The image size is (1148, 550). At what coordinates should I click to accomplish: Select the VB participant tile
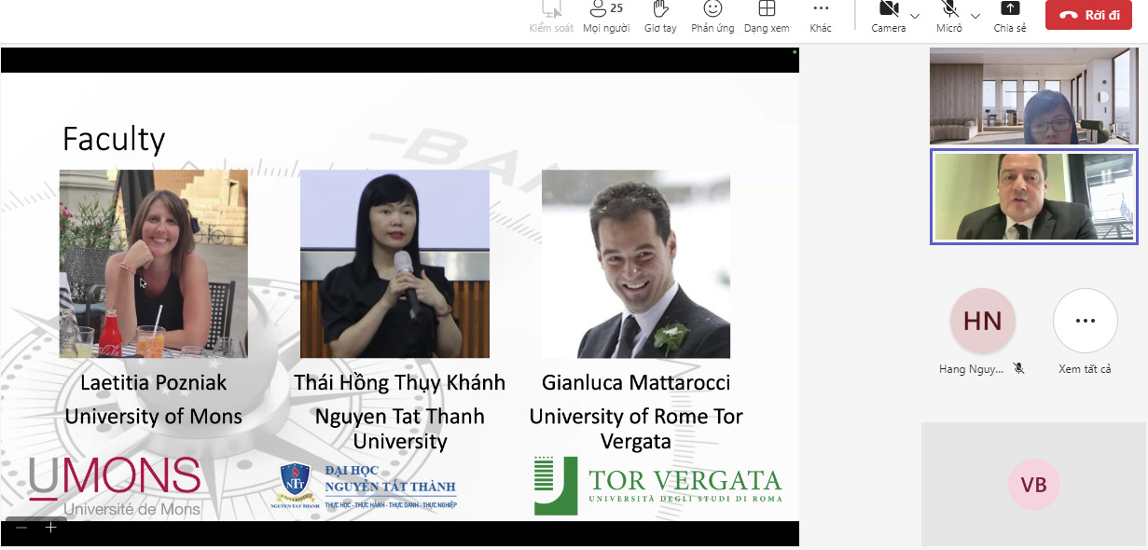(1033, 485)
